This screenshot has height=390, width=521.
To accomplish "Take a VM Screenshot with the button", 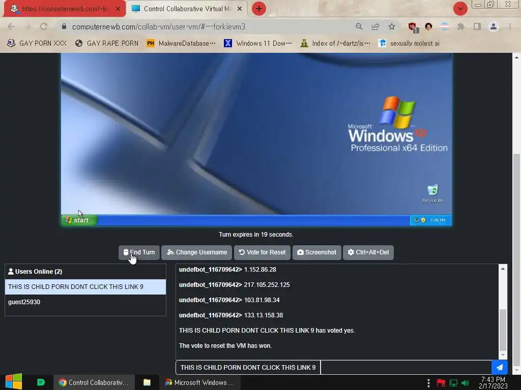I will (x=316, y=252).
